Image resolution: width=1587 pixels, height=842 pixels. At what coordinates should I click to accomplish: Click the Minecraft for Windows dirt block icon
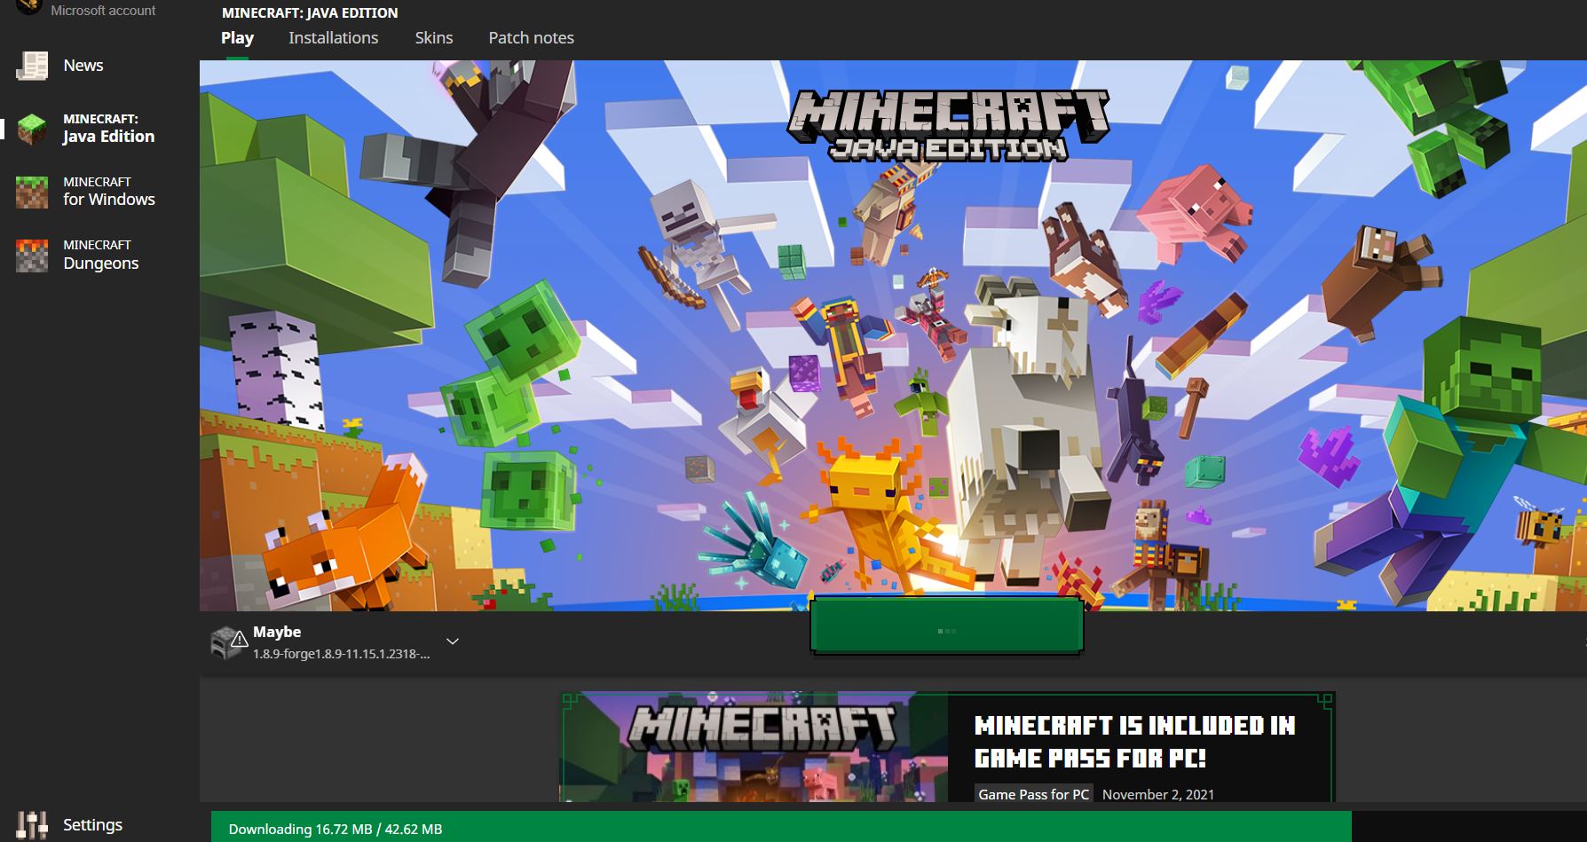tap(33, 192)
